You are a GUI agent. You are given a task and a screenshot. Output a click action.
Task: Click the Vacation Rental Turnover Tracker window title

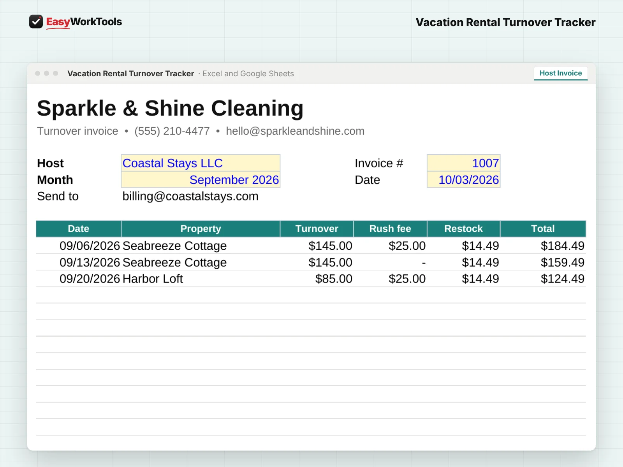click(131, 74)
